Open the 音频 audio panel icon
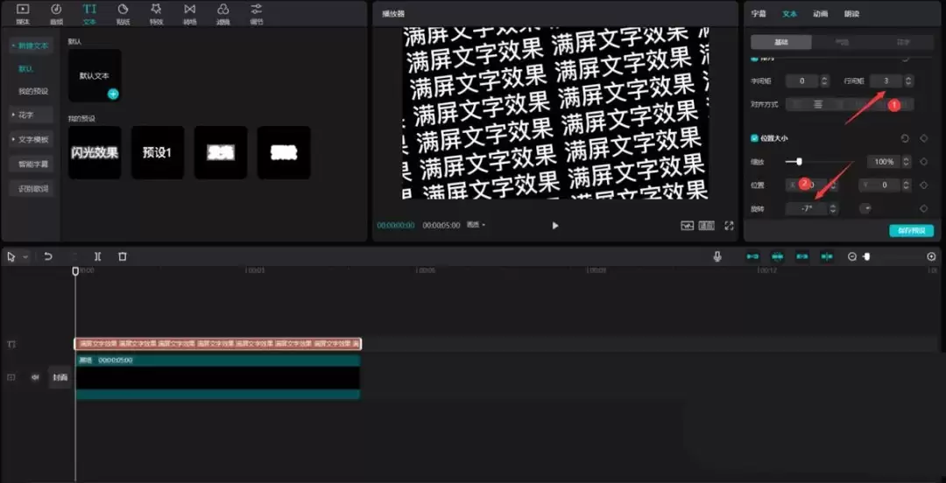The width and height of the screenshot is (946, 483). tap(56, 14)
